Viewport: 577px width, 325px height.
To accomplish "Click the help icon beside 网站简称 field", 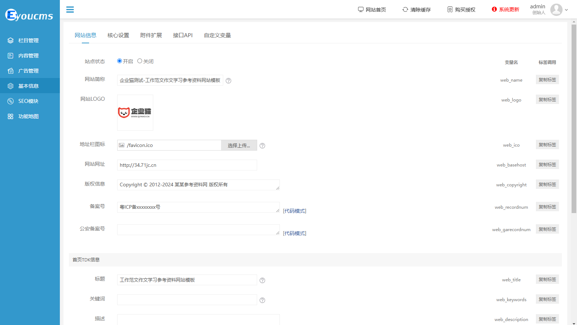I will point(228,81).
